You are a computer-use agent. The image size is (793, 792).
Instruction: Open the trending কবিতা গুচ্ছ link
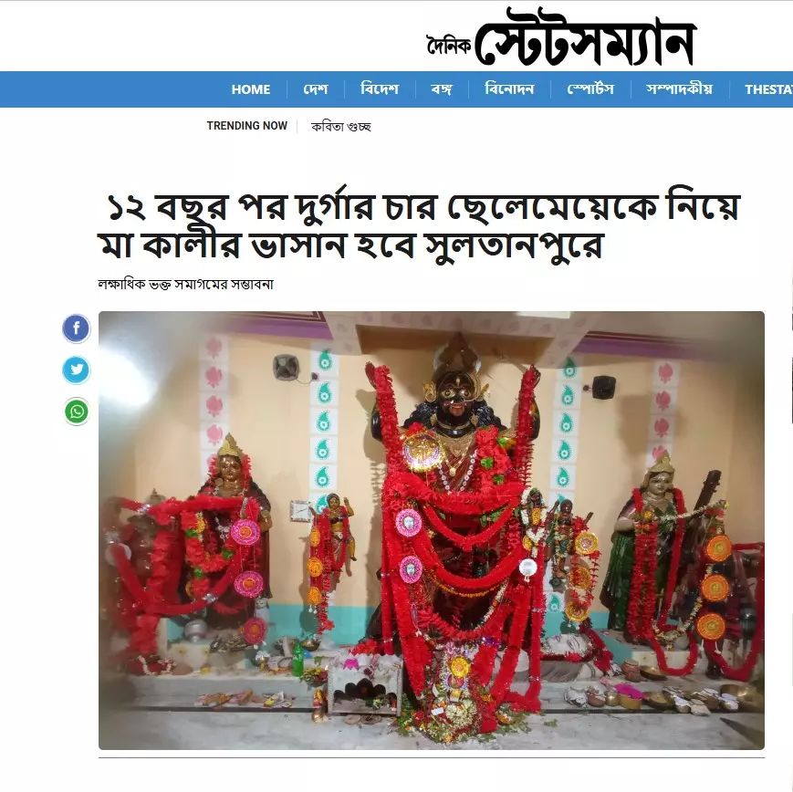pos(341,127)
